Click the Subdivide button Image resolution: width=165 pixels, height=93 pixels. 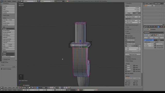point(9,37)
